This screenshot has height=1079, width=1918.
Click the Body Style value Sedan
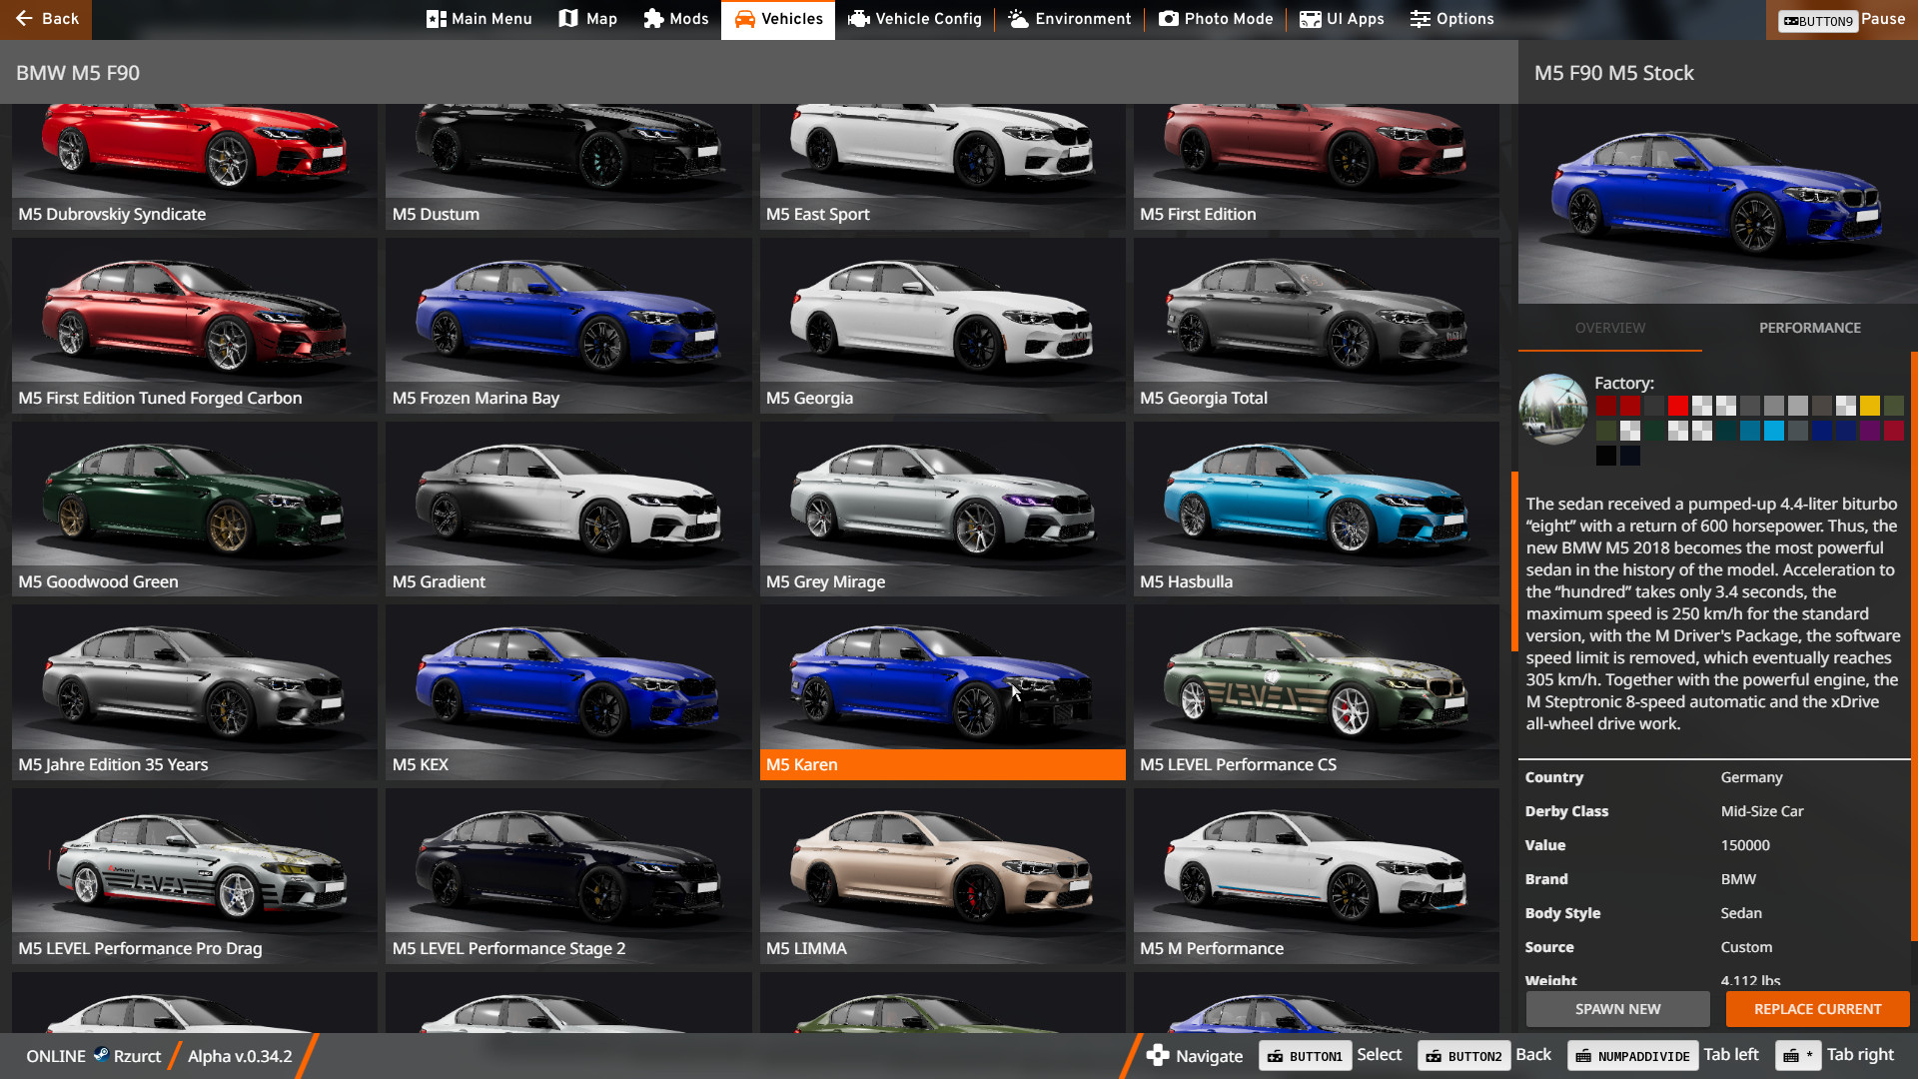point(1741,913)
